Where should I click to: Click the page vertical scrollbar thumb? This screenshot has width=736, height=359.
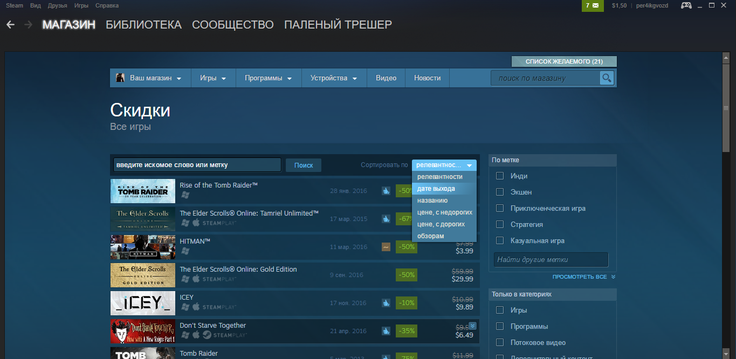click(726, 107)
